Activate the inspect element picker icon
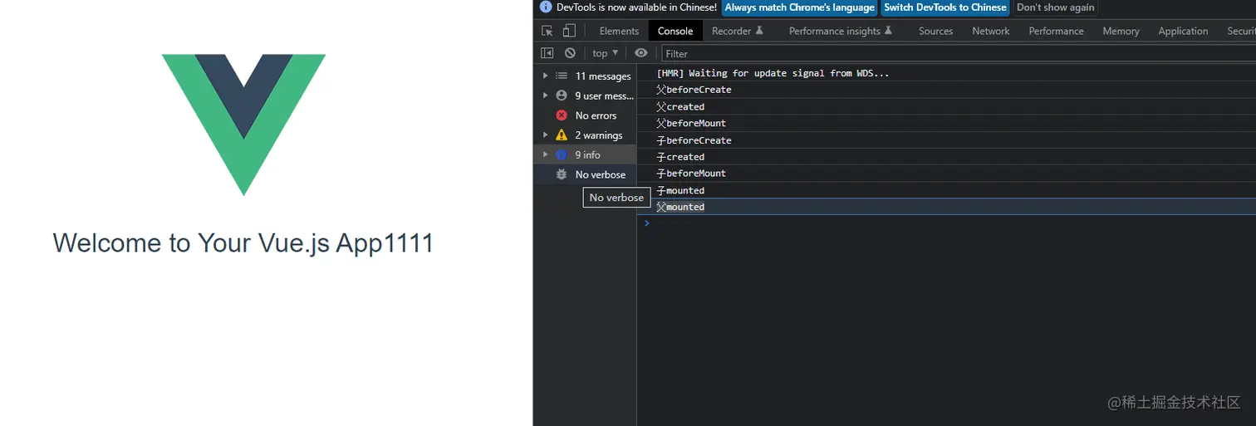1256x426 pixels. 547,31
